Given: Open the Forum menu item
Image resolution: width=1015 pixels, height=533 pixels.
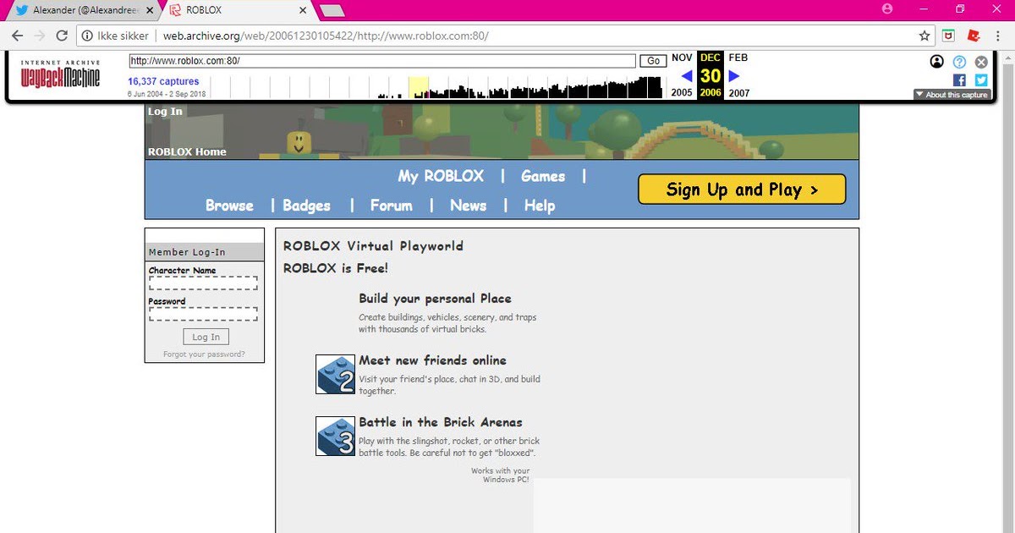Looking at the screenshot, I should [392, 205].
